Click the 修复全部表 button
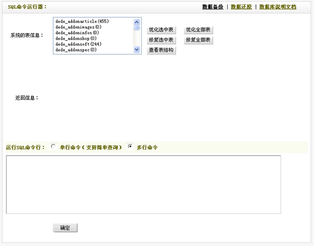This screenshot has width=314, height=246. [x=198, y=40]
